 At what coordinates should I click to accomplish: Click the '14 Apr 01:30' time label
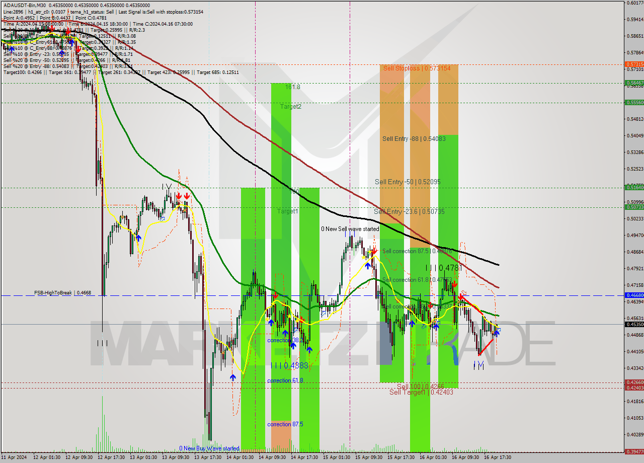[240, 457]
